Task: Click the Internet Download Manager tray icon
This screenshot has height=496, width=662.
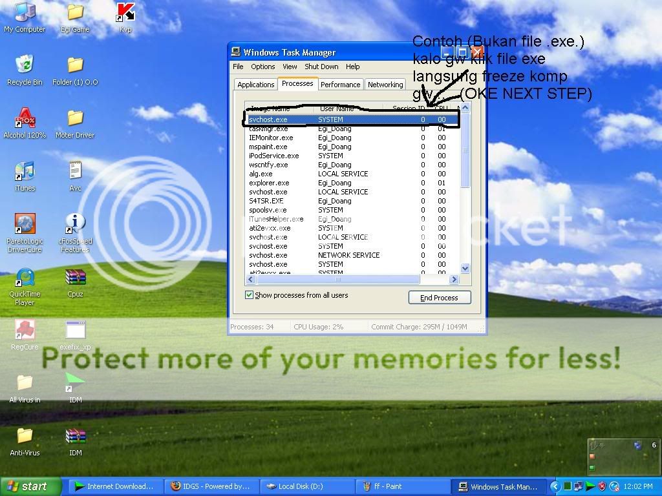Action: point(591,486)
